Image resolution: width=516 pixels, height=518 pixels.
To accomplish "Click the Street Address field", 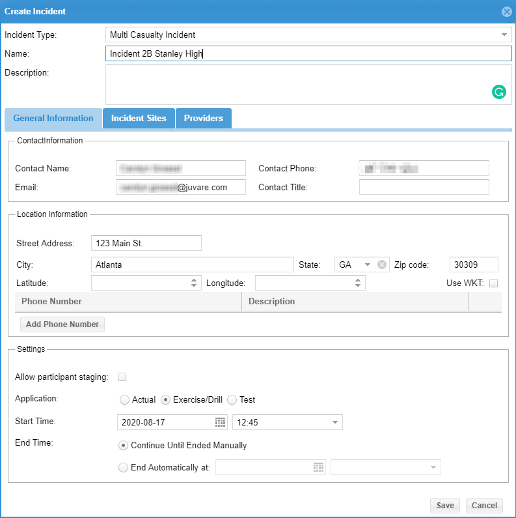I will (x=146, y=243).
